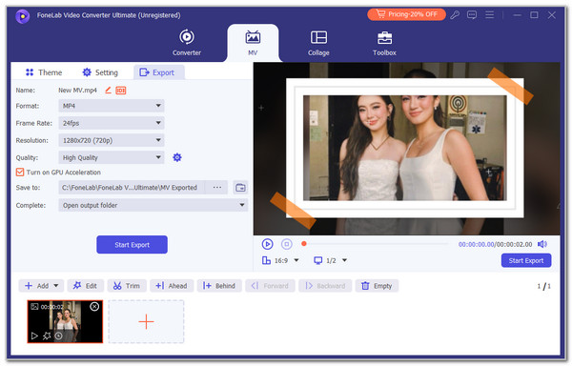This screenshot has width=572, height=366.
Task: Click the Ahead button
Action: pyautogui.click(x=172, y=286)
